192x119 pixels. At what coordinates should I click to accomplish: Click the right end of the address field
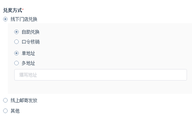(182, 75)
